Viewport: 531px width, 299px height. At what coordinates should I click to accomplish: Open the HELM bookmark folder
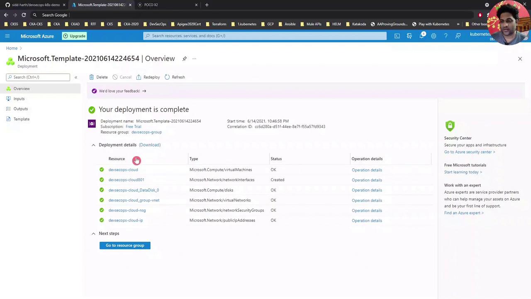334,24
